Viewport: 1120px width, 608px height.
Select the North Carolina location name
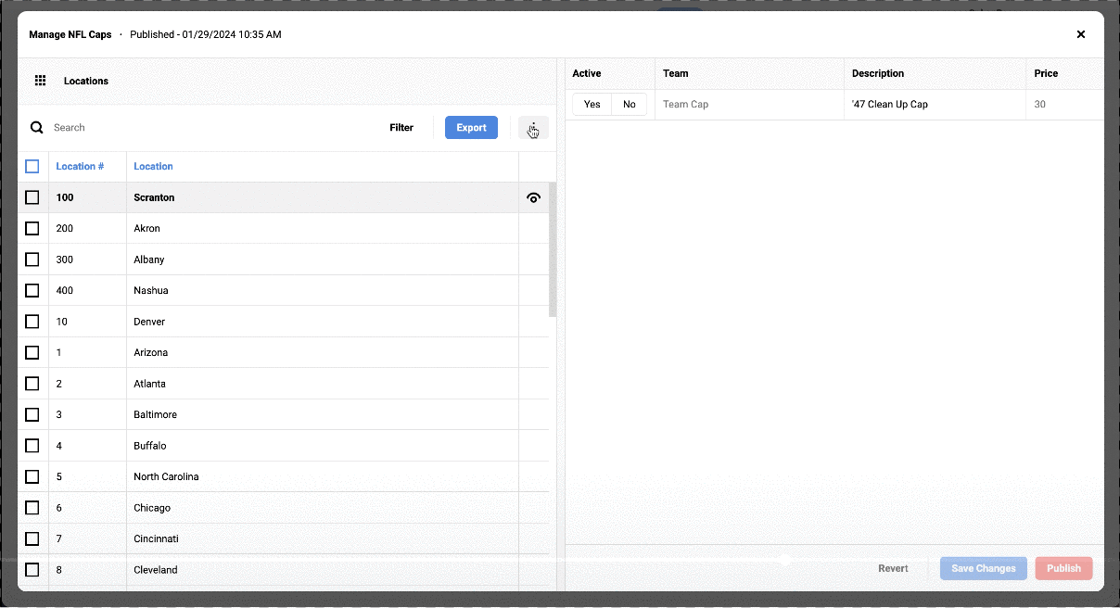click(167, 476)
